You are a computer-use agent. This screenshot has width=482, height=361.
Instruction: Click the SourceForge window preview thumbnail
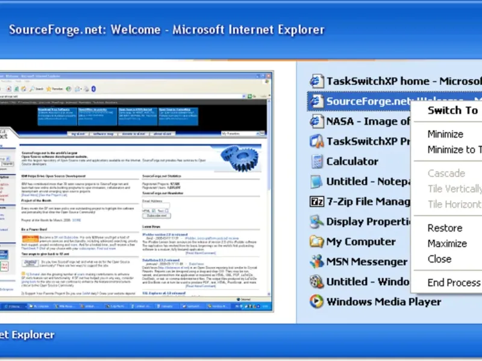point(137,191)
